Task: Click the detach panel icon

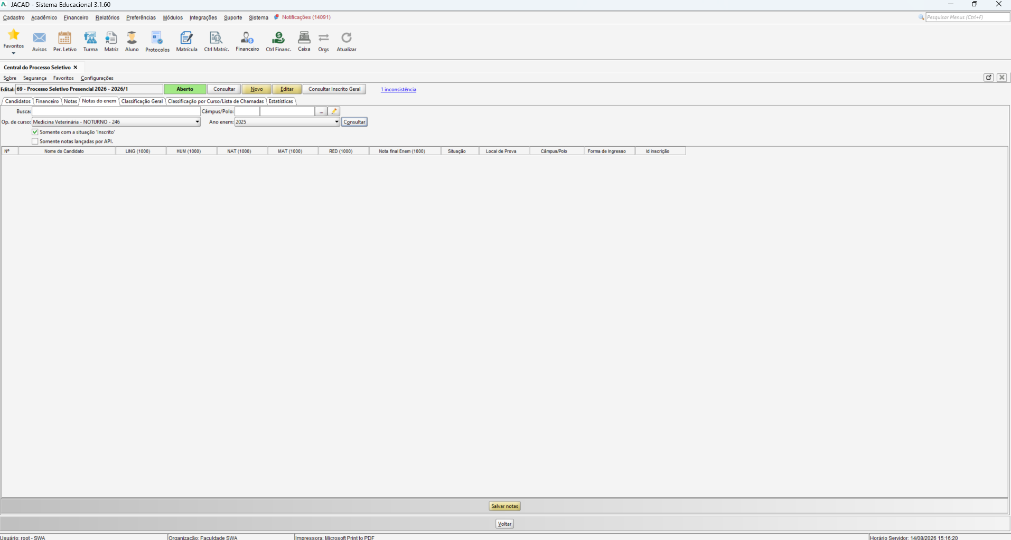Action: (989, 77)
